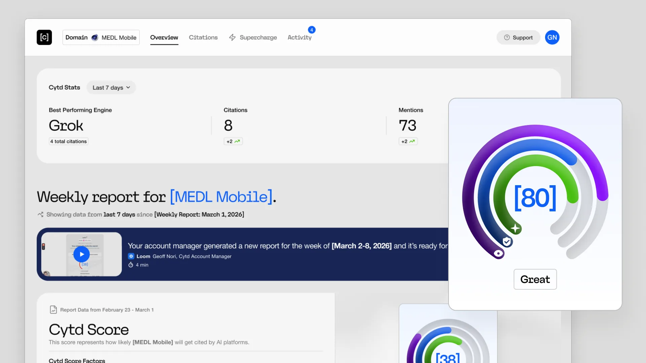
Task: Click the sparkle icon on green arc
Action: (x=515, y=229)
